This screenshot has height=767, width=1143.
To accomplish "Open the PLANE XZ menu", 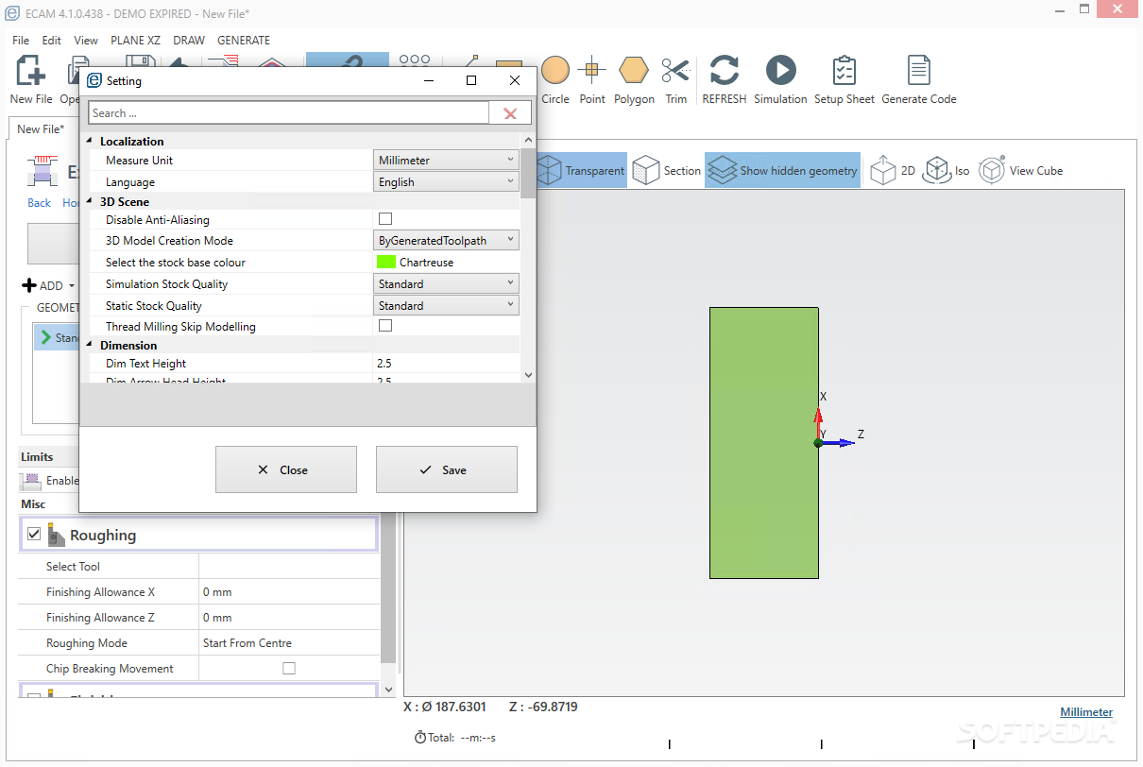I will tap(135, 41).
